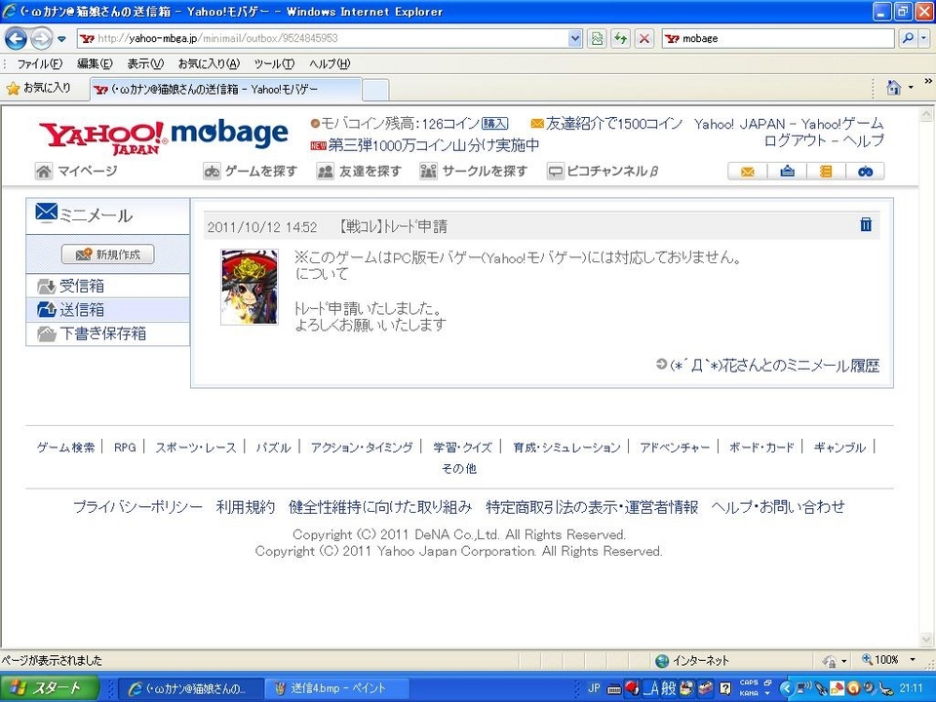Click the 購入 coin purchase link
Screen dimensions: 936x702
click(495, 124)
